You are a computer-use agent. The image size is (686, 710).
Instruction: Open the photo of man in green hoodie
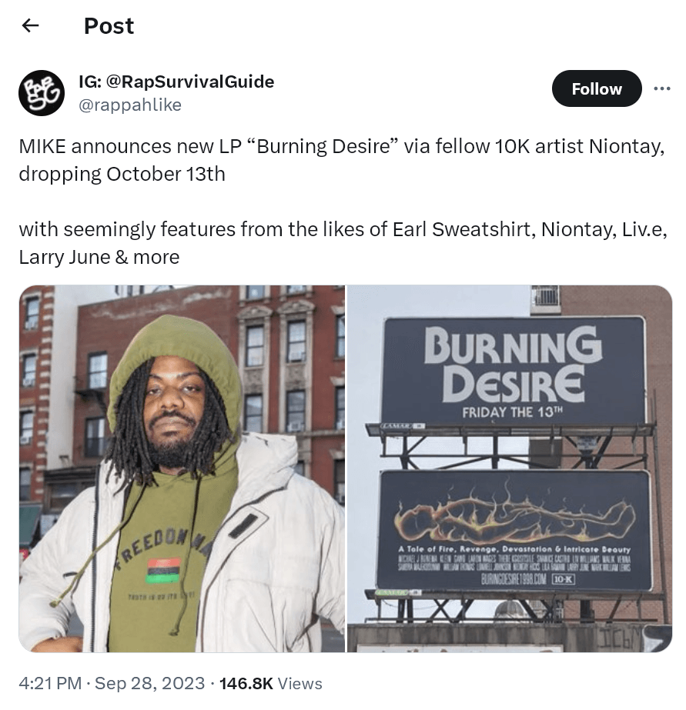click(x=182, y=468)
